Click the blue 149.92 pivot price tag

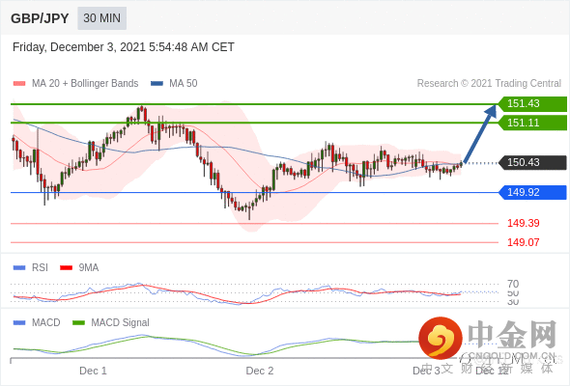click(x=532, y=192)
